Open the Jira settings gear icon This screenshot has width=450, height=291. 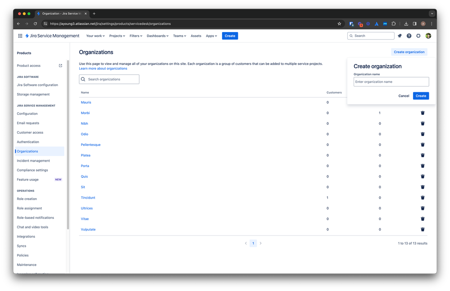418,36
